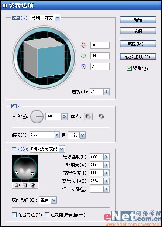
Task: Click the light gray top face of cube
Action: tap(44, 43)
